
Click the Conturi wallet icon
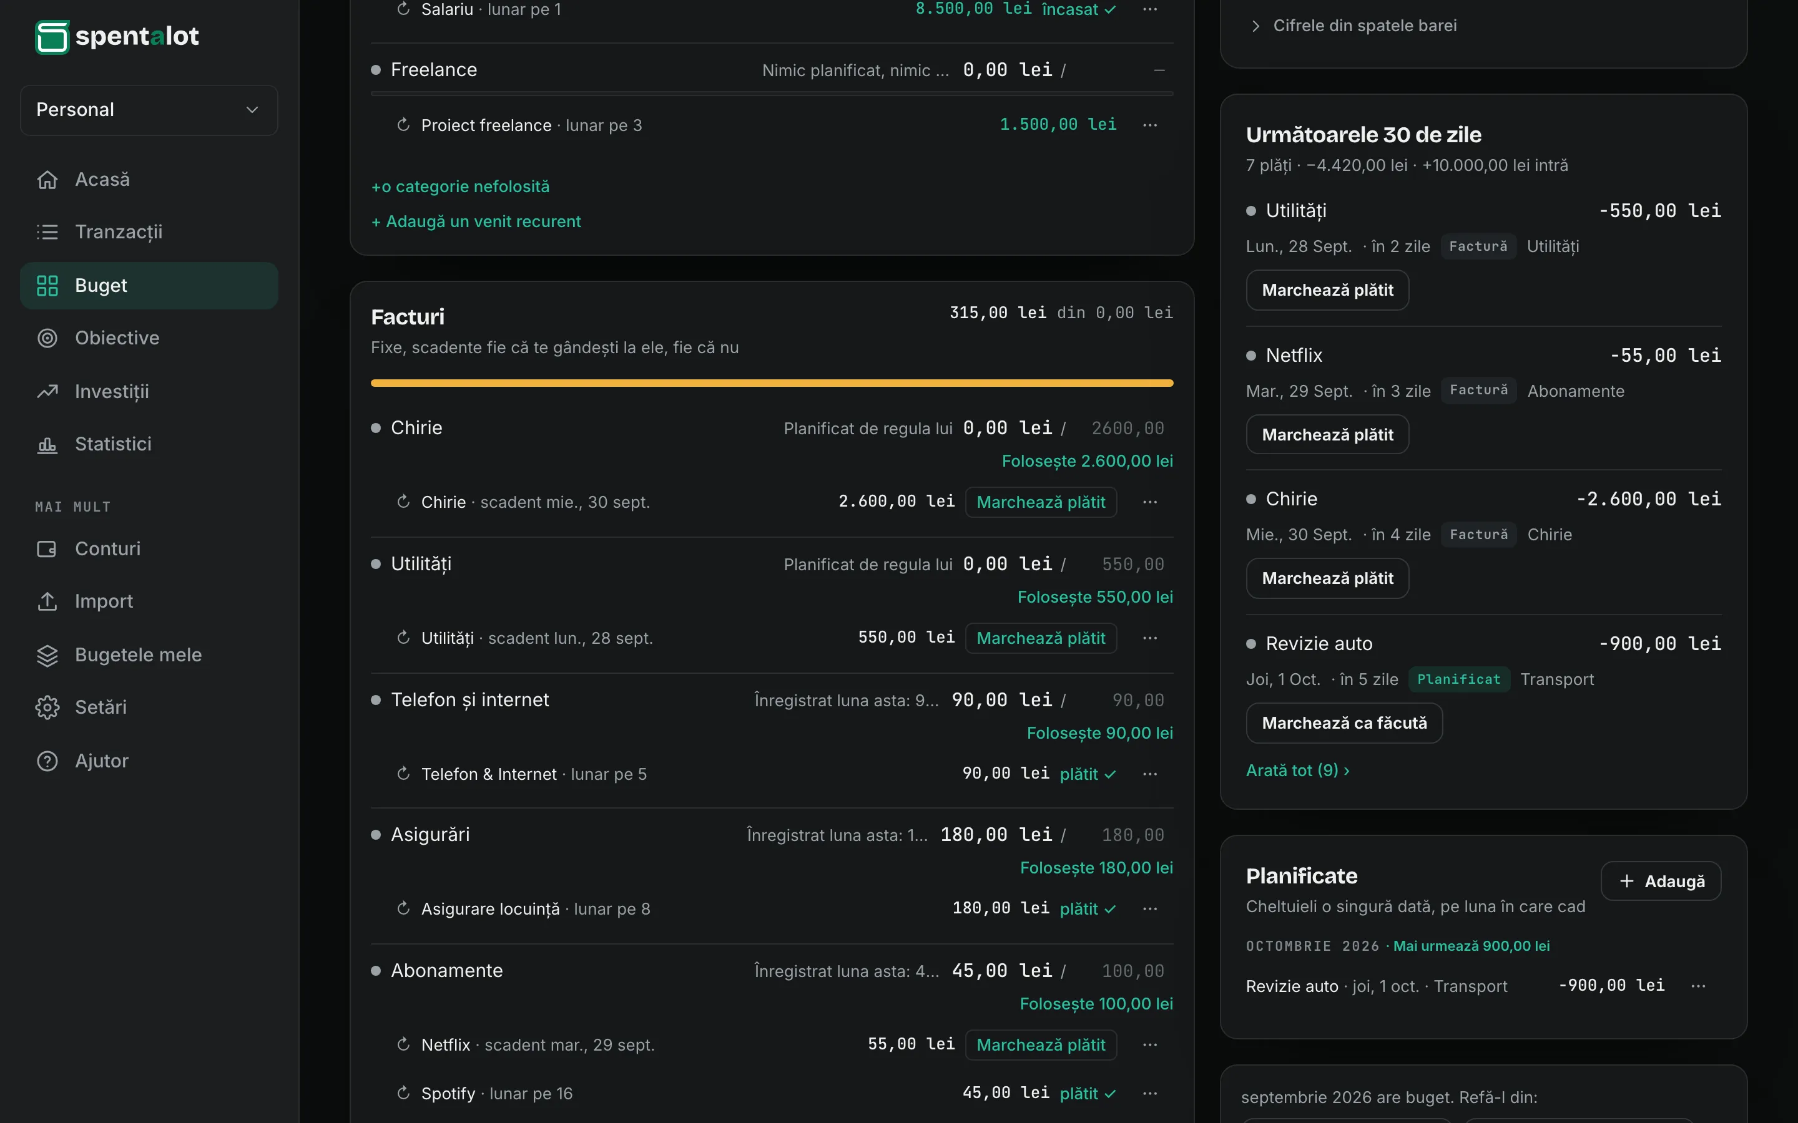click(47, 549)
